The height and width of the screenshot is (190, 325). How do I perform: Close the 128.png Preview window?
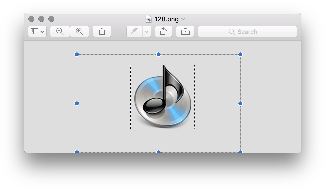[31, 19]
